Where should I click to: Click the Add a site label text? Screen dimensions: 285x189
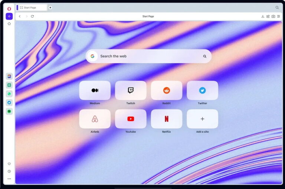click(203, 132)
